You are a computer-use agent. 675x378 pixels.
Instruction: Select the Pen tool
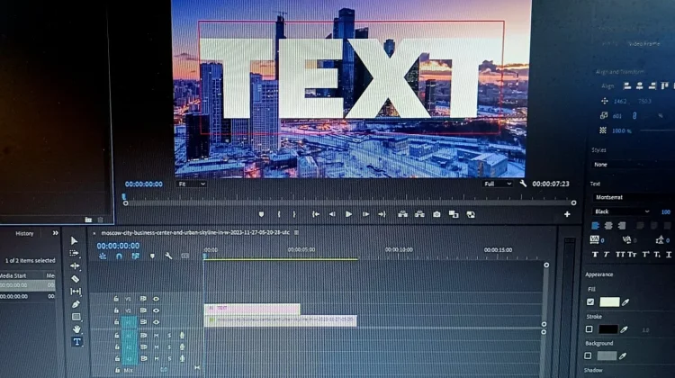click(x=76, y=304)
